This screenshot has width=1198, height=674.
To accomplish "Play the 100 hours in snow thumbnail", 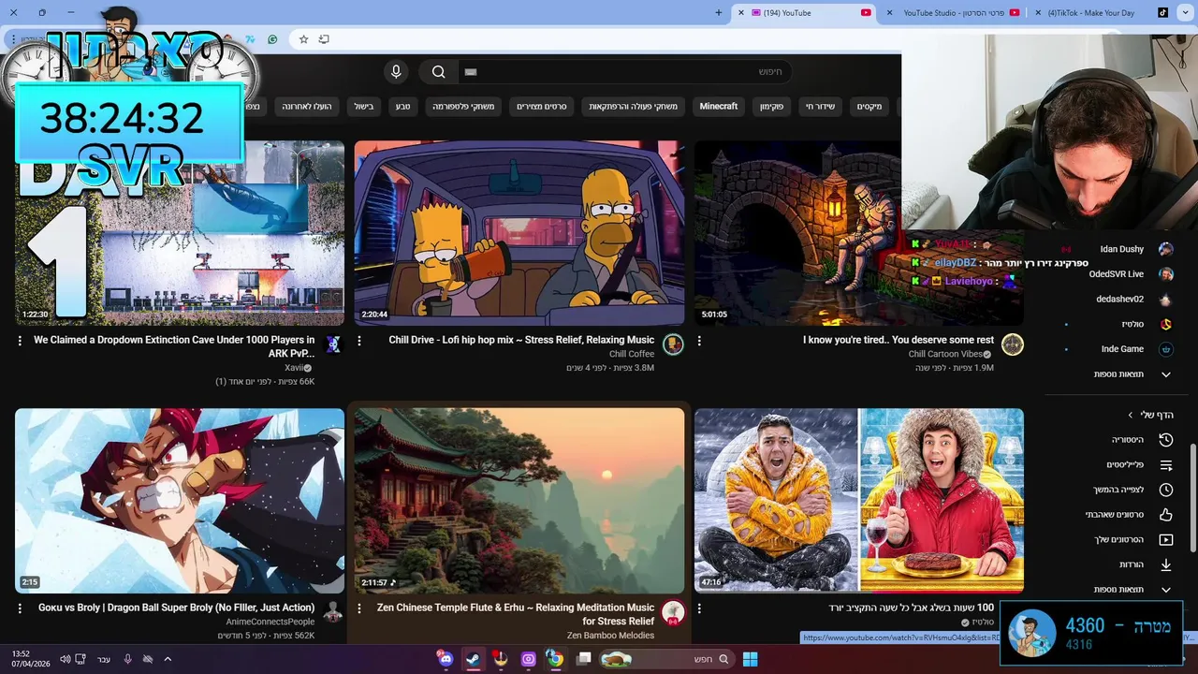I will 859,501.
